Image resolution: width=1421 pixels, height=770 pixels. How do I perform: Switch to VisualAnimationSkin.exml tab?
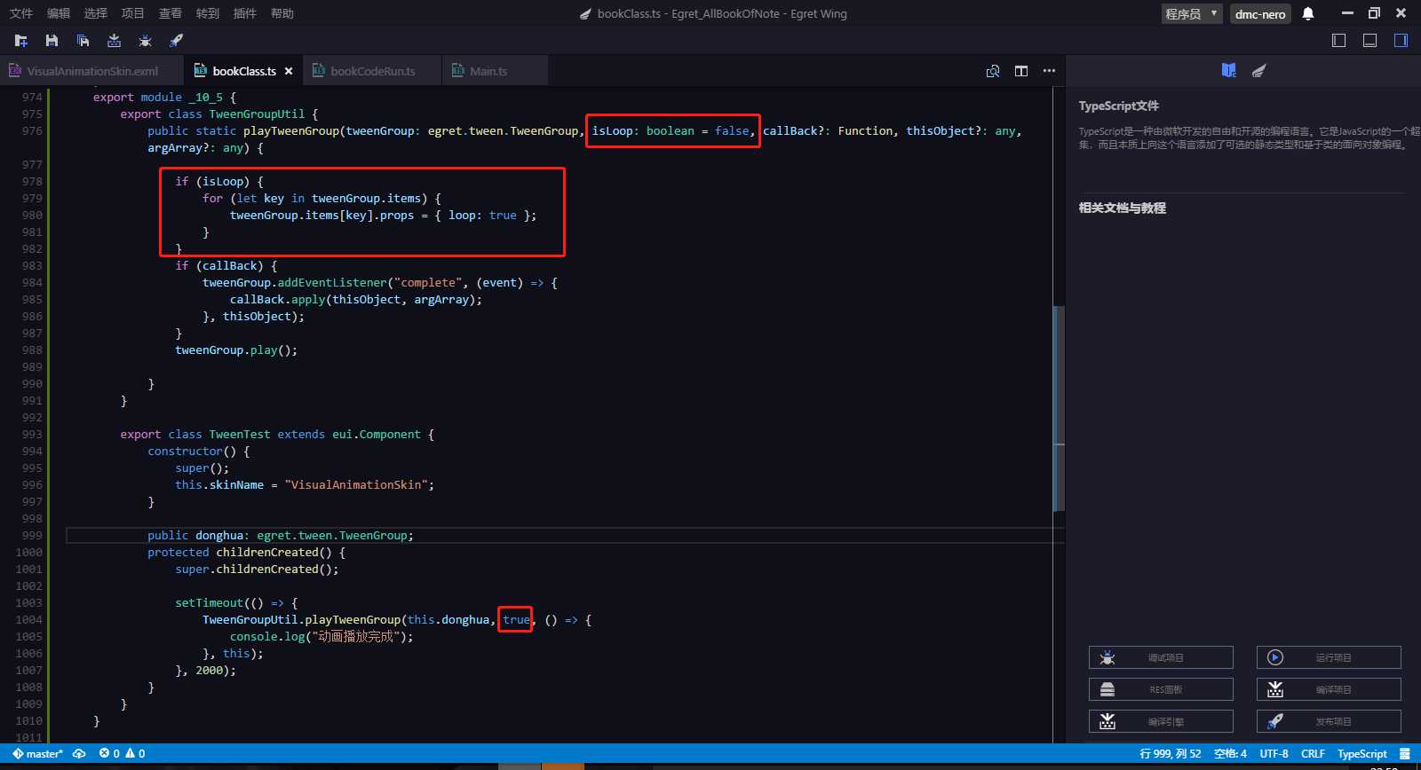(91, 71)
